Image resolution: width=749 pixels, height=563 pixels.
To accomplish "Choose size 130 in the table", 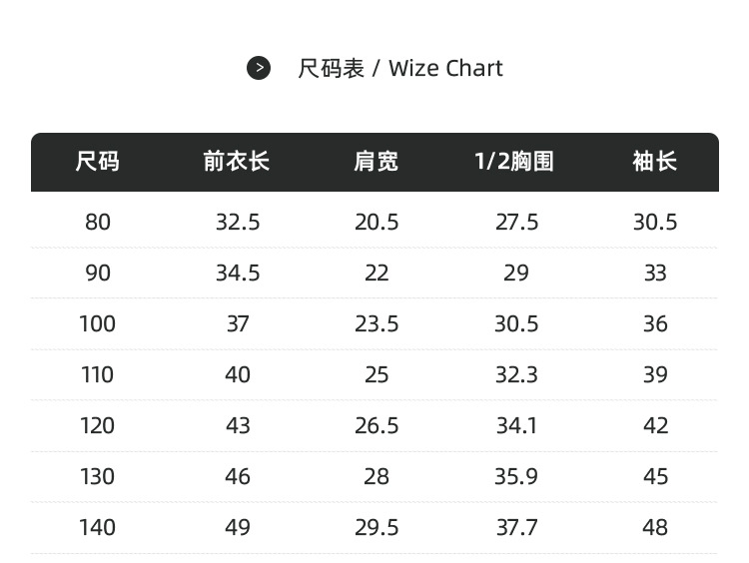I will [98, 476].
